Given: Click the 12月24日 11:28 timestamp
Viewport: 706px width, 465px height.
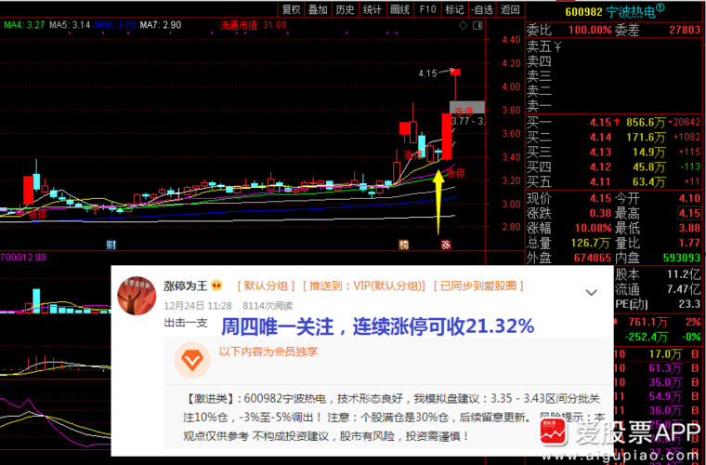Looking at the screenshot, I should coord(198,306).
